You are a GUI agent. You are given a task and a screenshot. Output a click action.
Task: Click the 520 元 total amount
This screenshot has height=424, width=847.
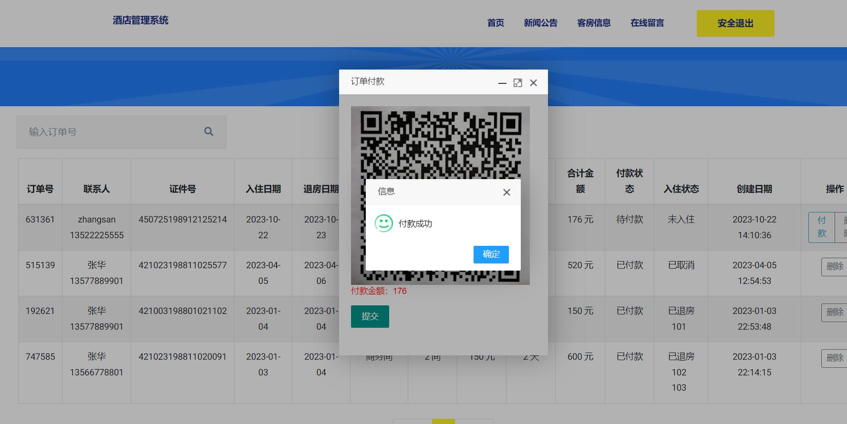tap(580, 265)
